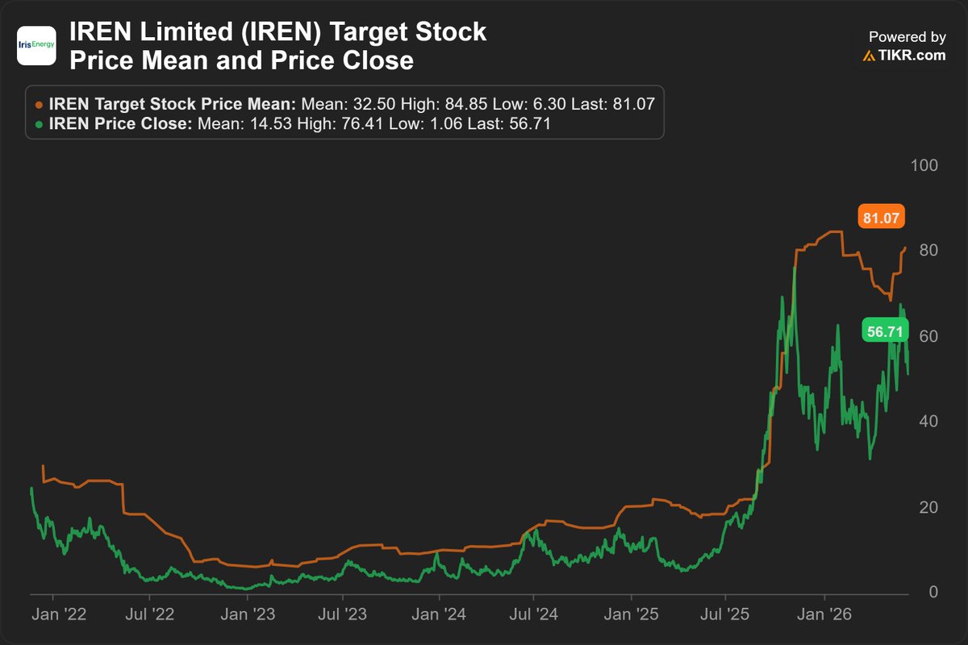
Task: Click the orange Target Stock Price Mean legend dot
Action: pyautogui.click(x=40, y=104)
